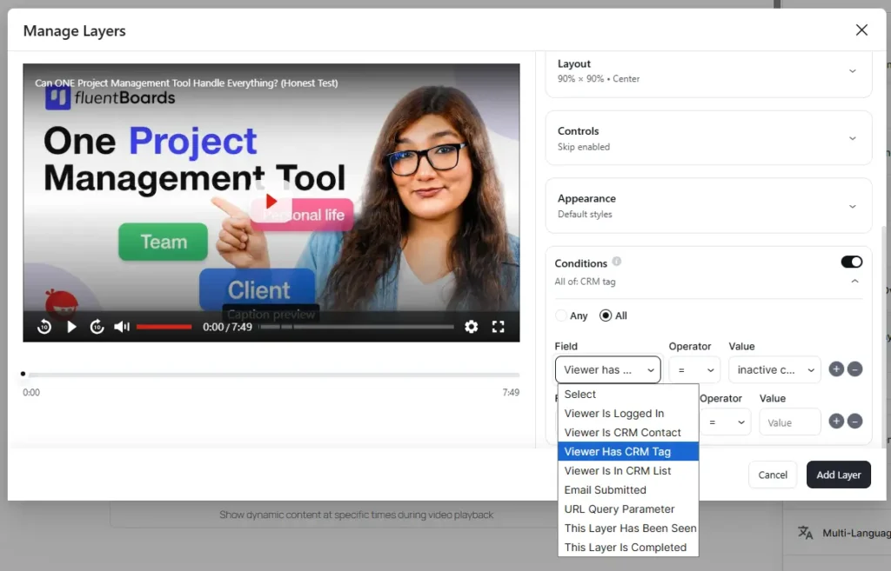Click the Add Layer button
The height and width of the screenshot is (571, 891).
pyautogui.click(x=839, y=475)
